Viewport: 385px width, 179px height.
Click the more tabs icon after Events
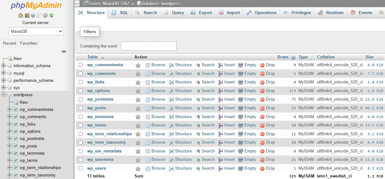pos(381,13)
